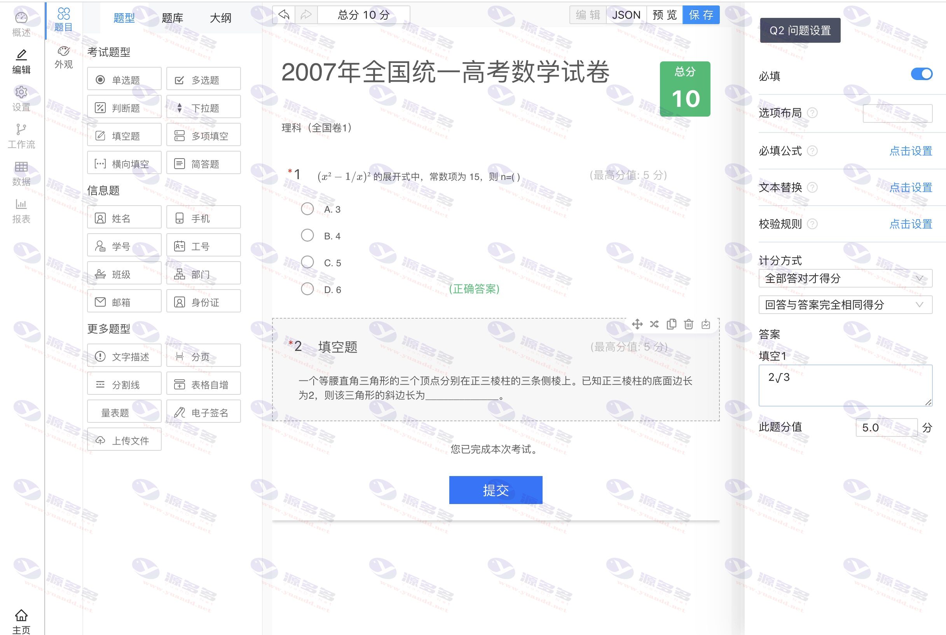Screen dimensions: 946x635
Task: Add a 判断题 question type
Action: click(x=124, y=107)
